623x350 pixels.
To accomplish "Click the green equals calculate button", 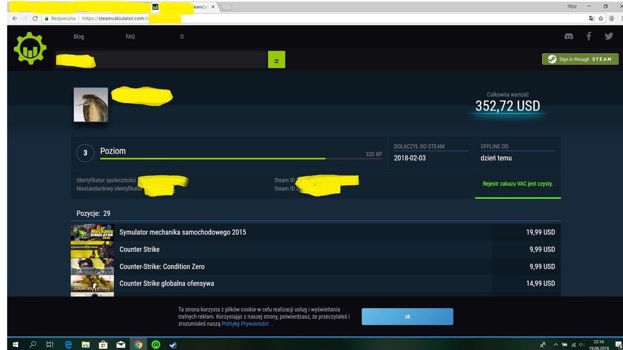I will pyautogui.click(x=277, y=60).
